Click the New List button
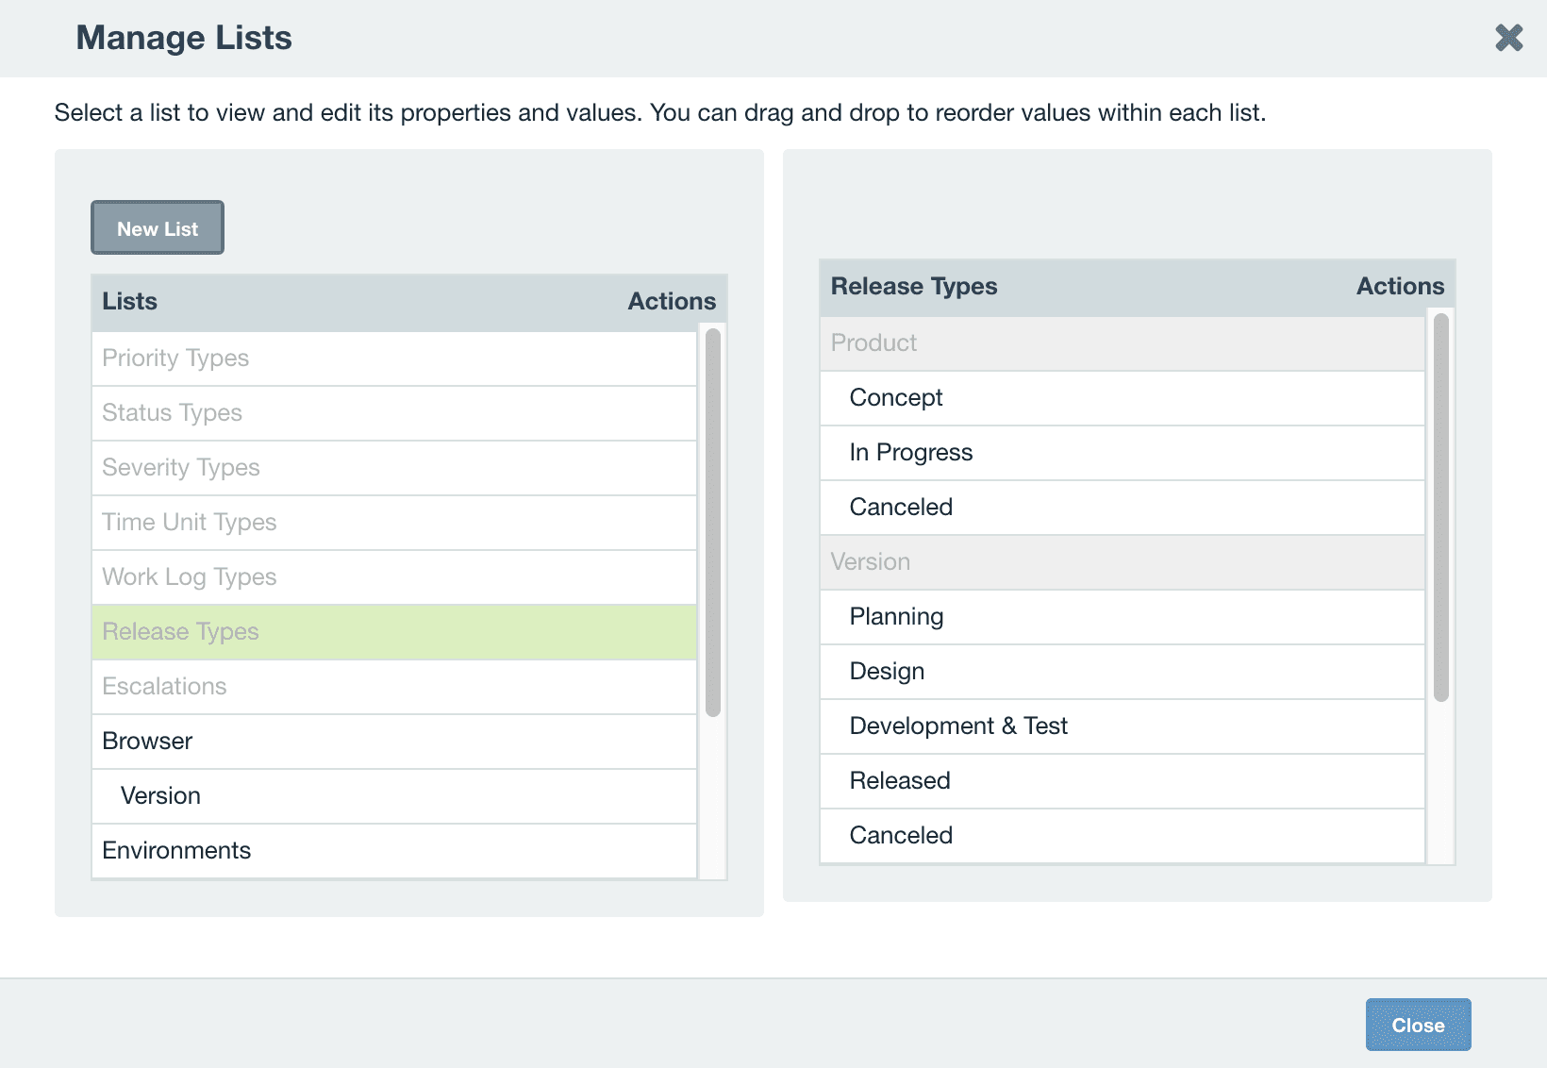1547x1068 pixels. click(x=158, y=227)
